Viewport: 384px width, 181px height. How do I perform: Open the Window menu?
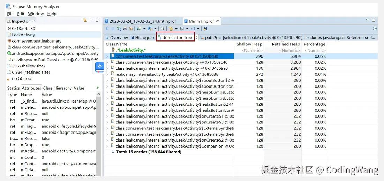[x=36, y=14]
